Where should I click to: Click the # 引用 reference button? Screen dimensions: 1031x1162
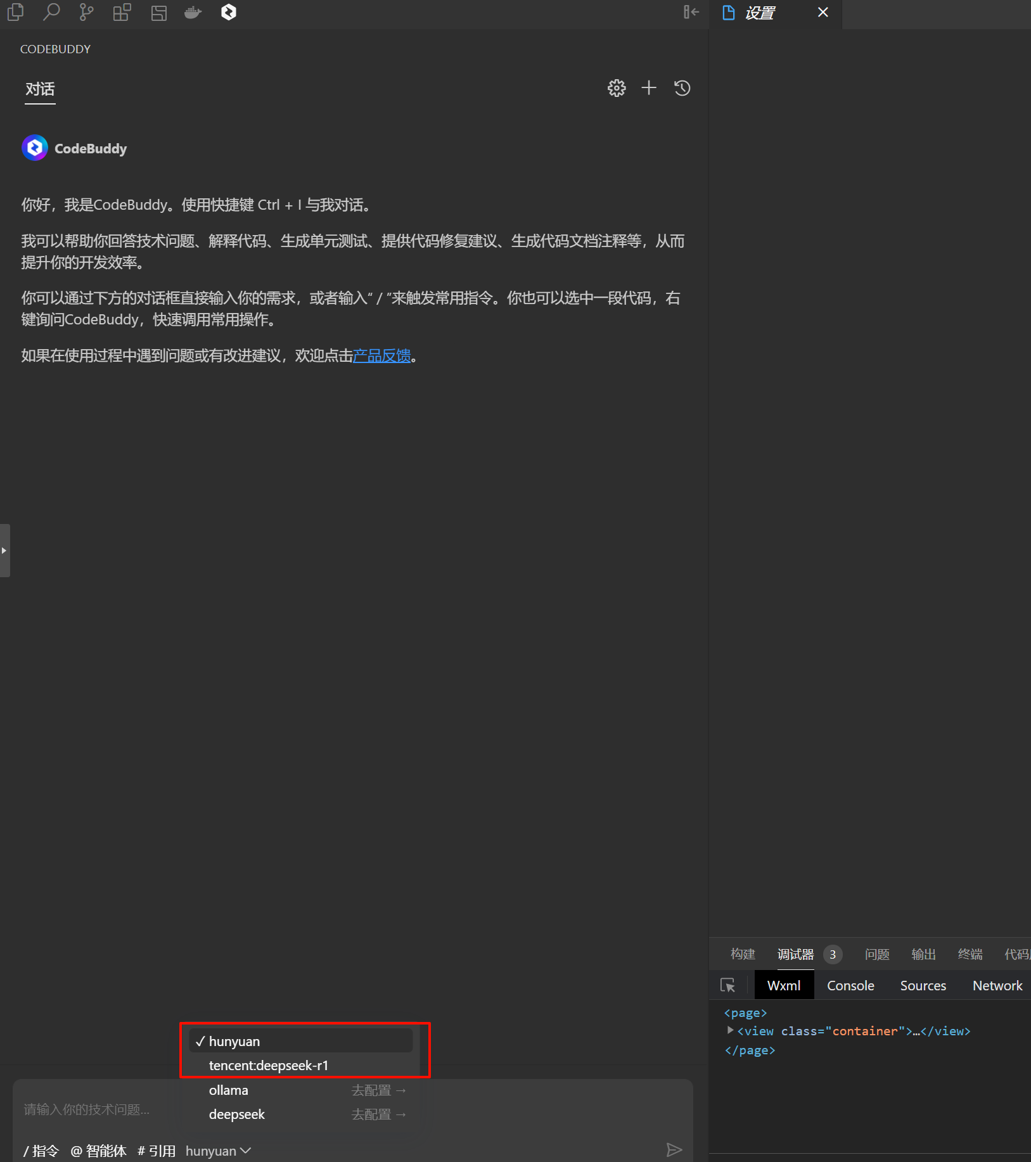point(157,1151)
